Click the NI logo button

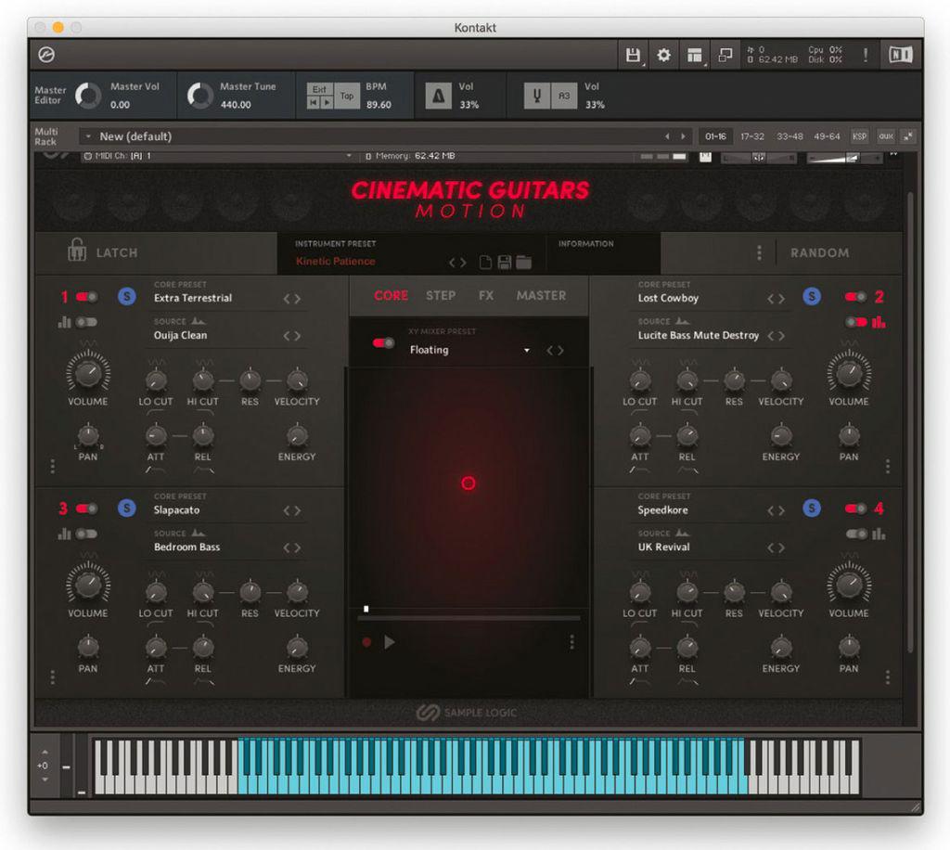[900, 55]
